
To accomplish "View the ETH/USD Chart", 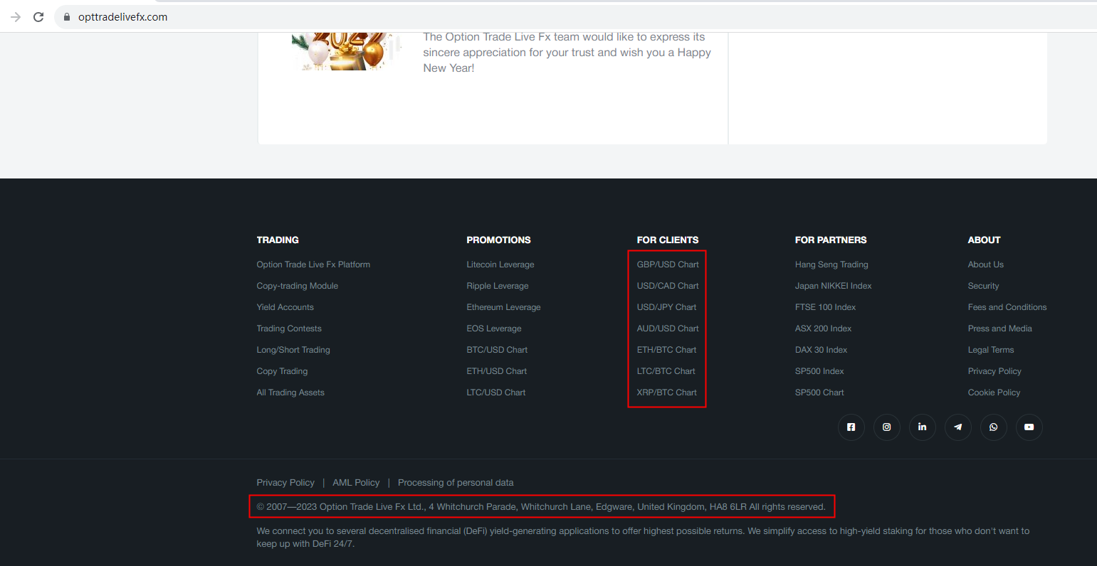I will pyautogui.click(x=497, y=371).
